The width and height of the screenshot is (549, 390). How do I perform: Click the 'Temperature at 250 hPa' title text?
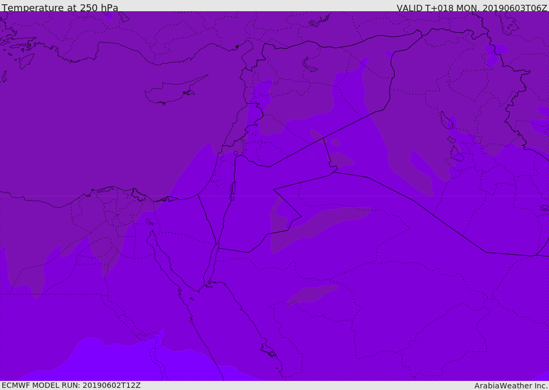coord(60,7)
